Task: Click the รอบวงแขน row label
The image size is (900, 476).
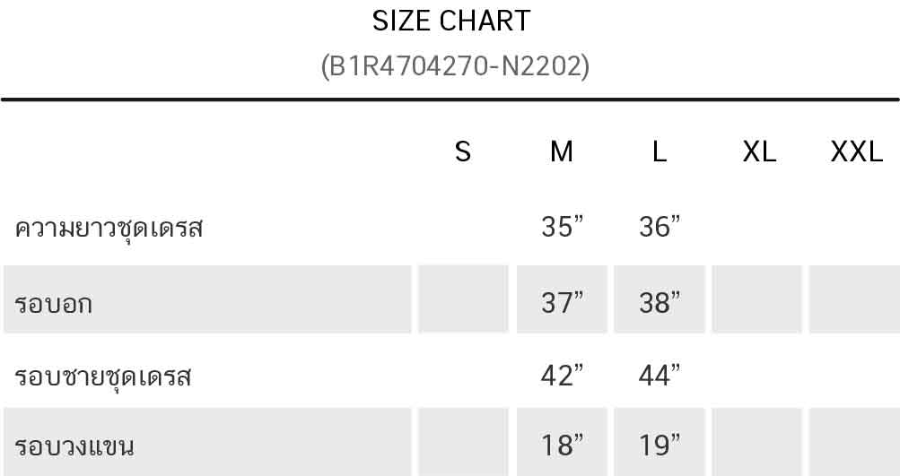Action: [x=74, y=446]
